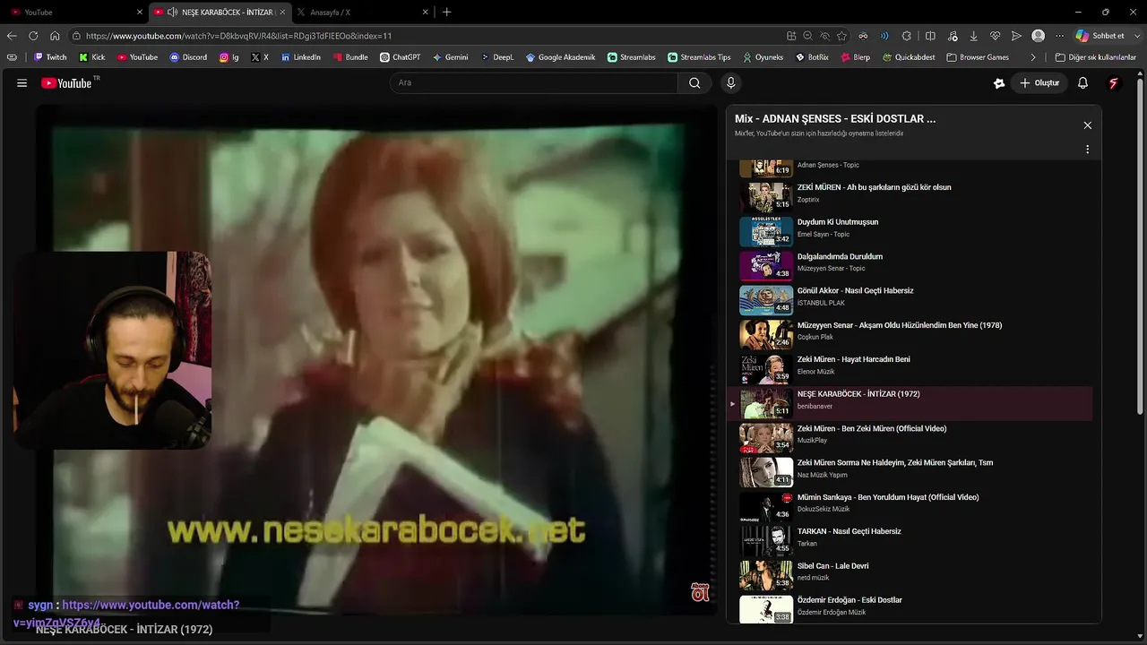Viewport: 1147px width, 645px height.
Task: Open the browser extensions puzzle icon
Action: (x=907, y=36)
